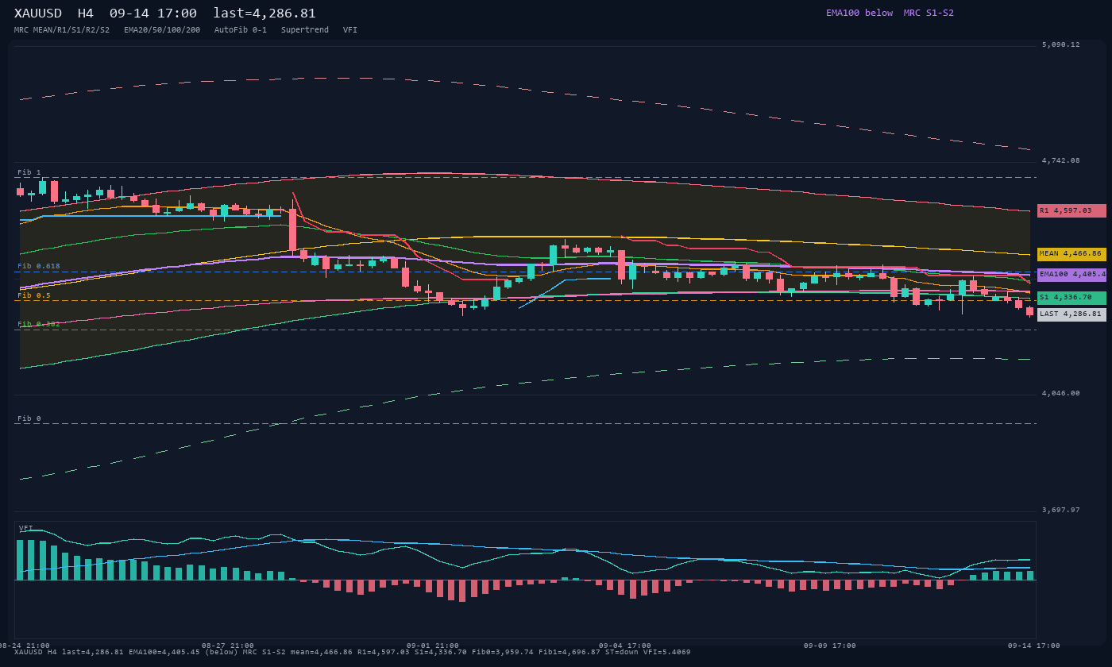The width and height of the screenshot is (1112, 667).
Task: Click the 09-04 17:00 time axis label
Action: [625, 646]
